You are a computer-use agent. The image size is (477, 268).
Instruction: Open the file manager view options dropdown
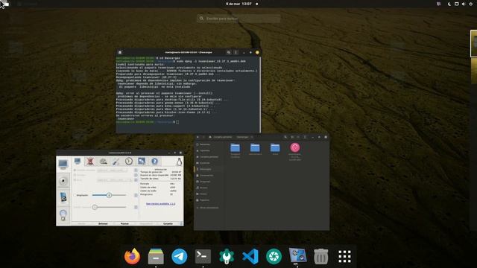click(298, 137)
